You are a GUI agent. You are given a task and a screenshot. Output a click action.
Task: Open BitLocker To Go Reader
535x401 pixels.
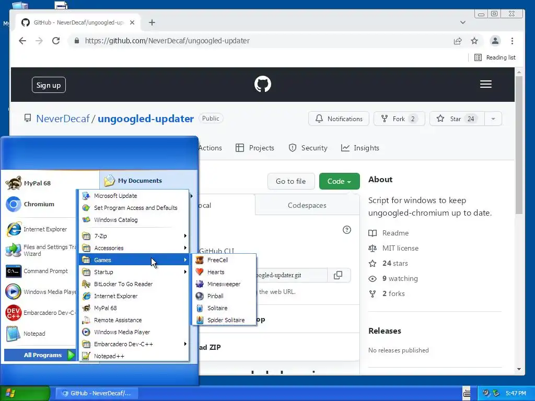[x=134, y=284]
